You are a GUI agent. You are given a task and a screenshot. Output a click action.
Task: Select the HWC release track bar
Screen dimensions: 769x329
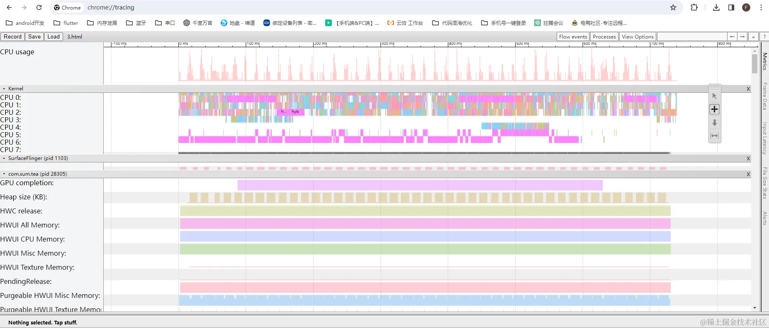(x=425, y=210)
